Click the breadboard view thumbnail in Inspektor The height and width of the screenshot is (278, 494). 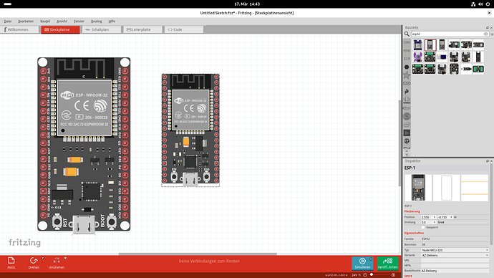click(418, 188)
